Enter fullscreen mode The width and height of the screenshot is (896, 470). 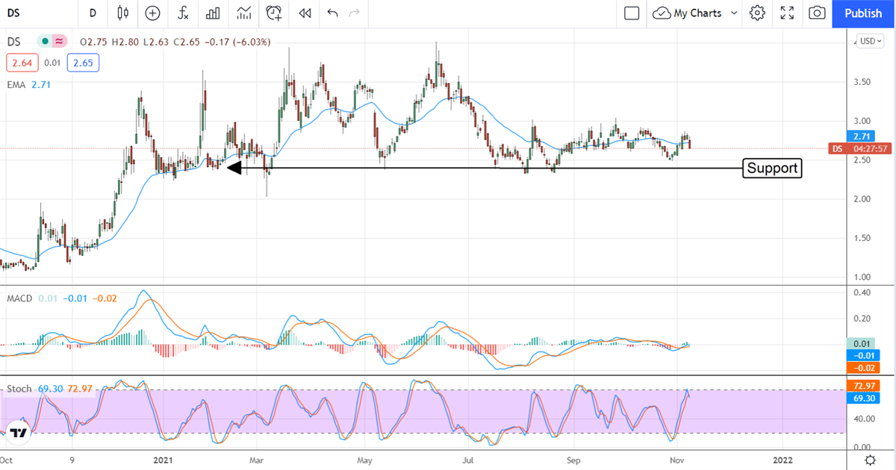pyautogui.click(x=787, y=13)
